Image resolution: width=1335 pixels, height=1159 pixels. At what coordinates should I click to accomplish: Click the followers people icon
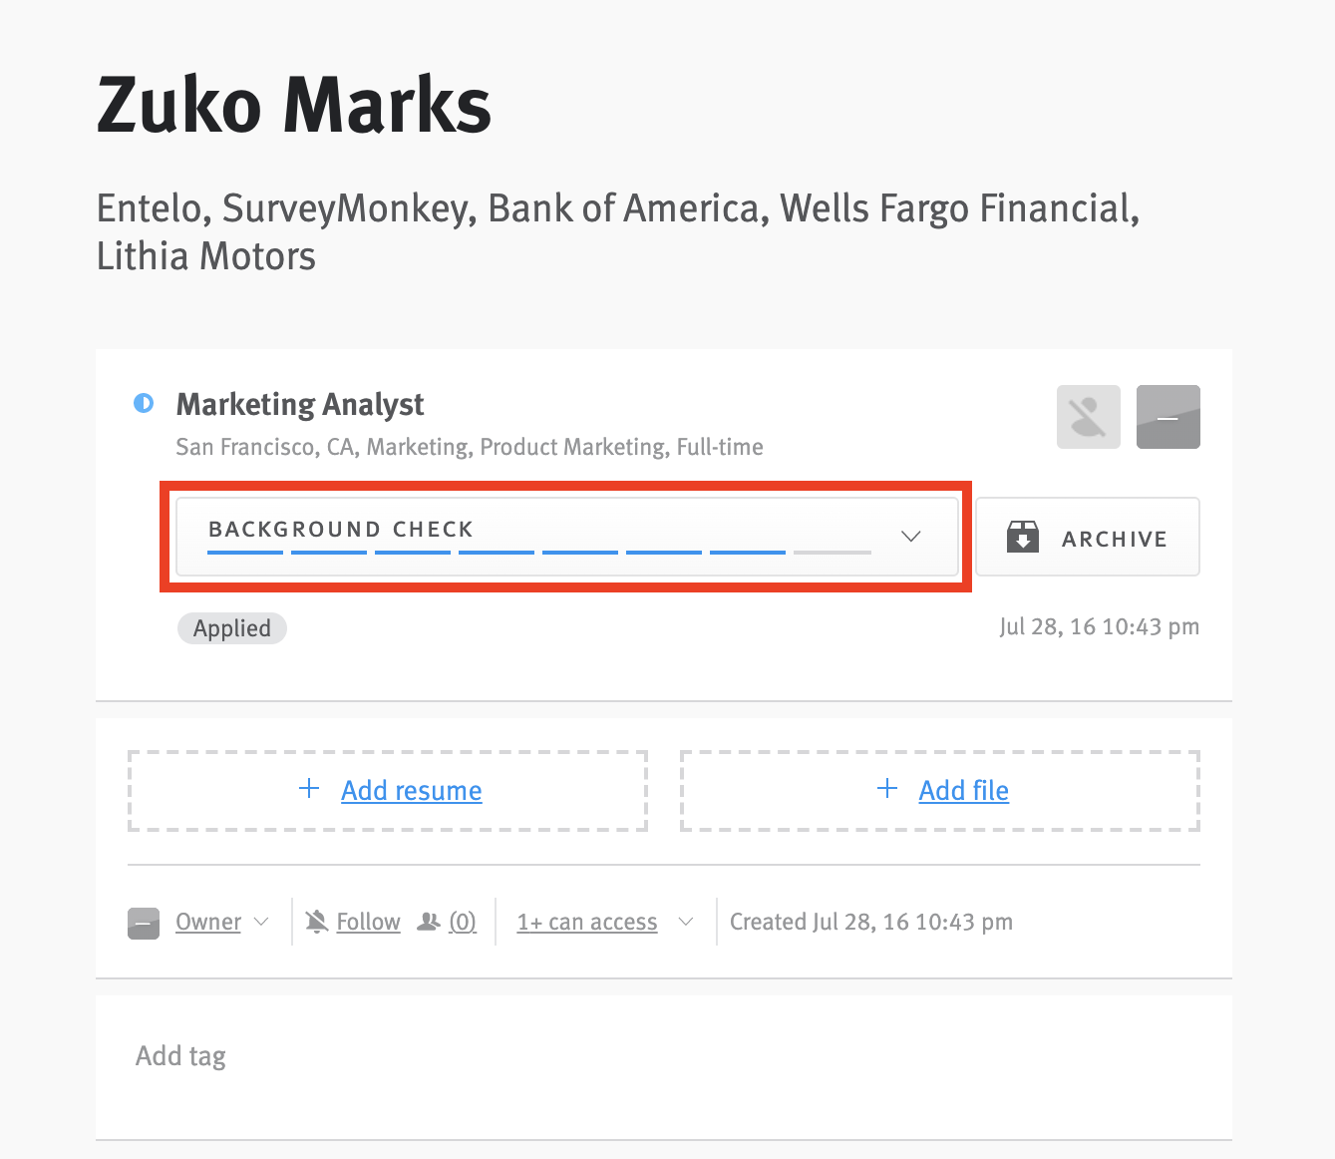[429, 922]
